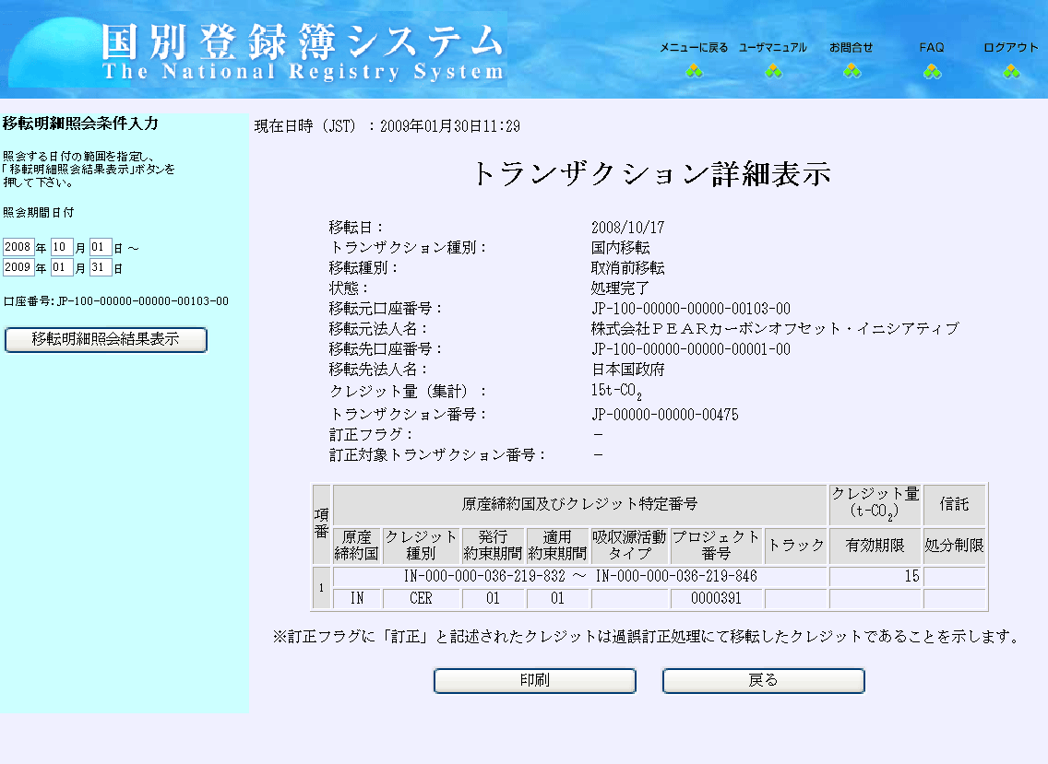Screen dimensions: 1048x764
Task: Focus the start year field 2008
Action: [x=18, y=247]
